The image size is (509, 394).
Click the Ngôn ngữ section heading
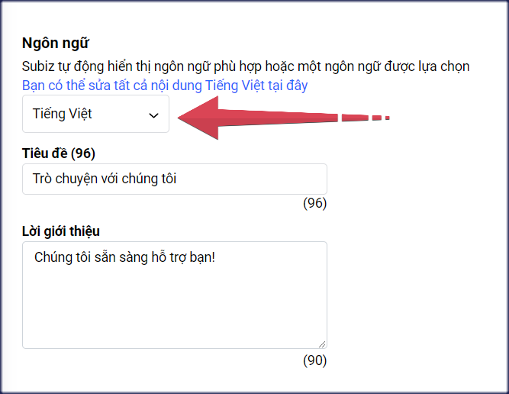click(x=62, y=43)
